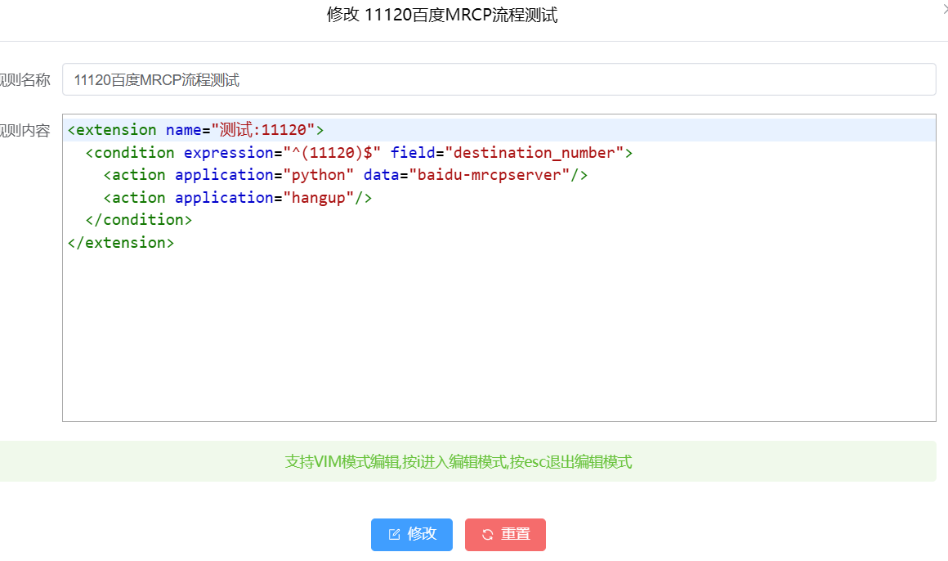Click the dialog title 修改 11120百度MRCP流程测试
The width and height of the screenshot is (948, 561).
click(x=442, y=15)
